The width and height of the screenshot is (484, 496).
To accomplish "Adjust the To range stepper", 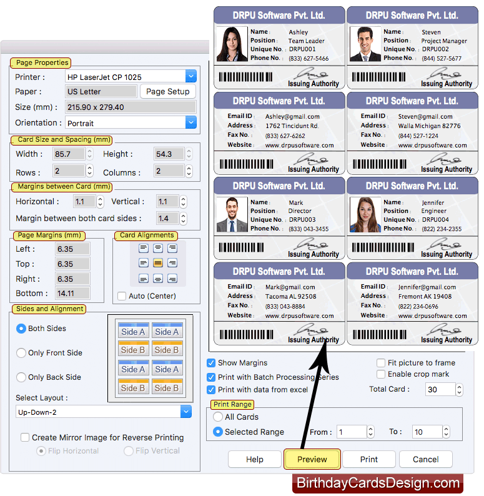I will point(446,432).
